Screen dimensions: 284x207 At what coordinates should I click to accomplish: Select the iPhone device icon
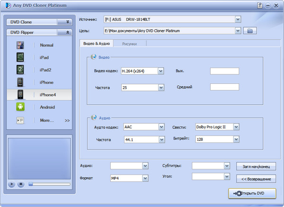coord(20,82)
